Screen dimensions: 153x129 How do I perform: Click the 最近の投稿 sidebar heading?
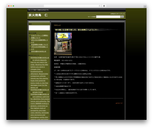[32, 33]
